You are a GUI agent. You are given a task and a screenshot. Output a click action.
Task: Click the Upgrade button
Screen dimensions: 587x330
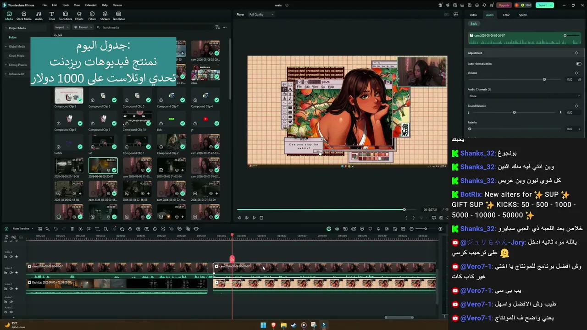(504, 5)
